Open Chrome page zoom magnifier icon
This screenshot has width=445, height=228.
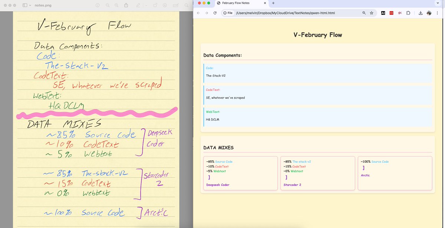pyautogui.click(x=364, y=13)
